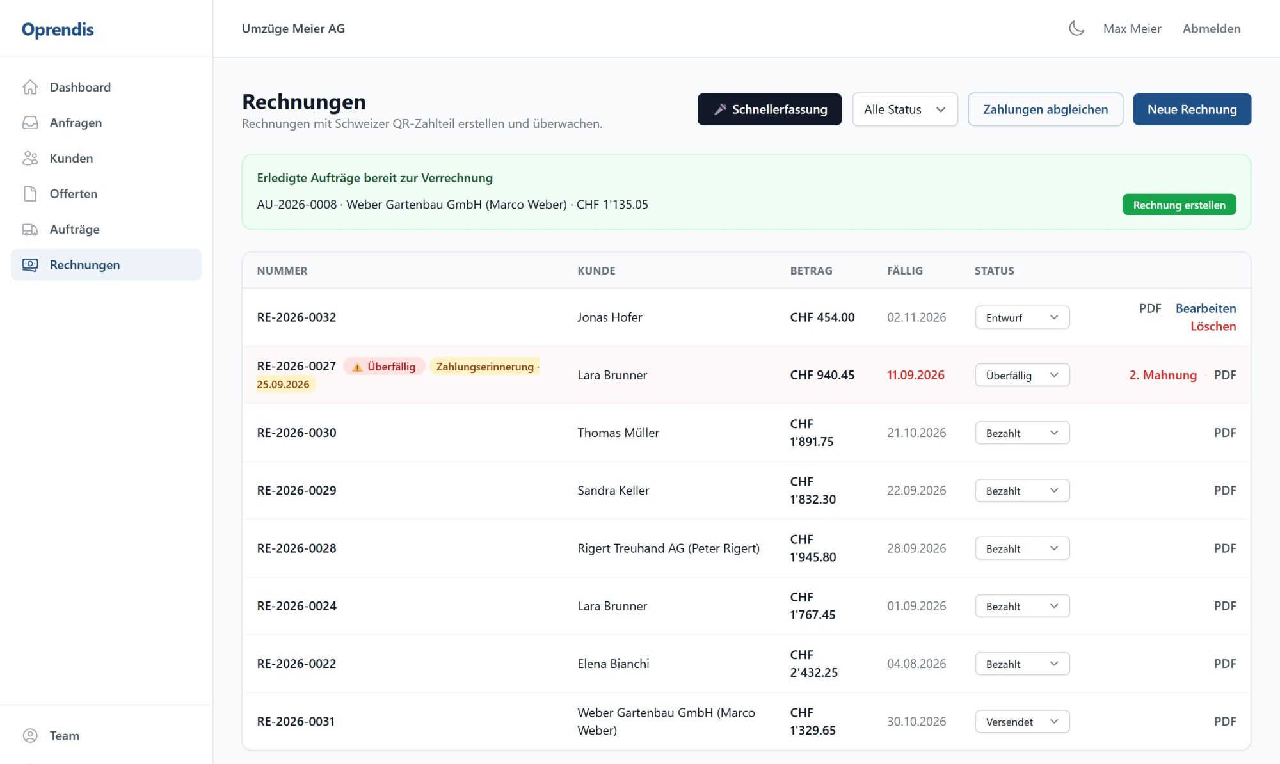This screenshot has width=1280, height=764.
Task: Click Zahlungen abgleichen button
Action: (x=1045, y=109)
